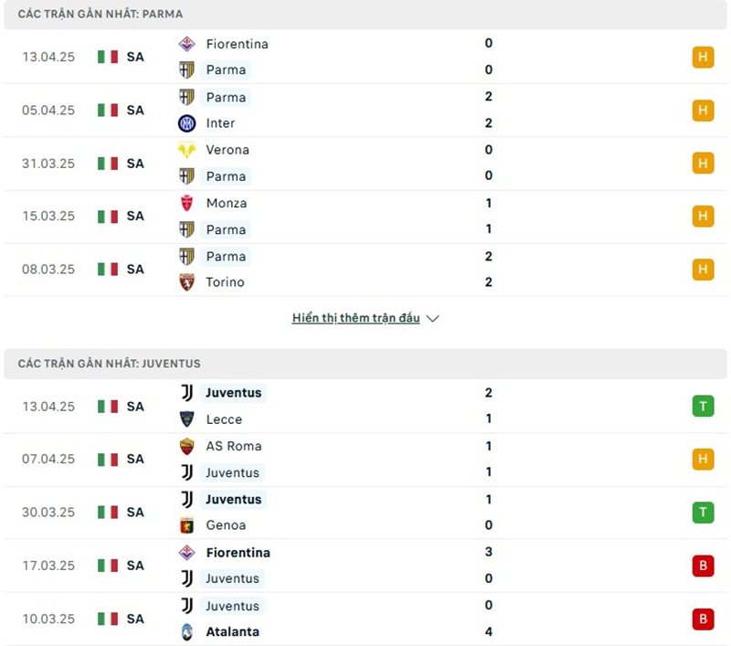Screen dimensions: 731x646
Task: Click the AS Roma crest
Action: pyautogui.click(x=188, y=447)
